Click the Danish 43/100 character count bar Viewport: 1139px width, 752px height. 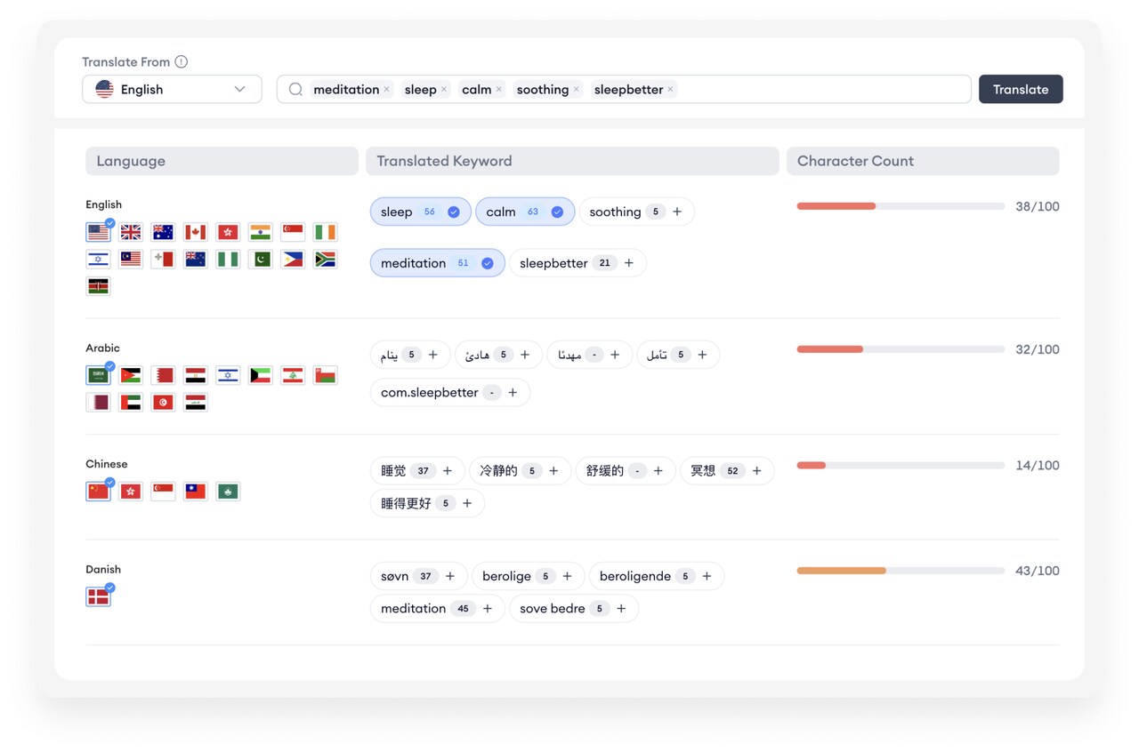pyautogui.click(x=901, y=571)
